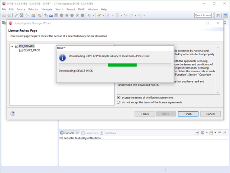Click the DAVE CE perspective icon
Screen dimensions: 230x173
coord(226,15)
